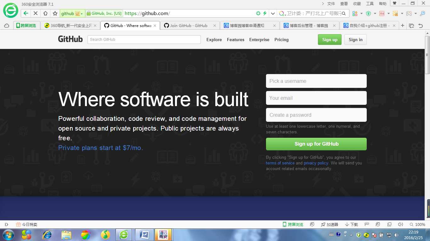Click the green Sign up button in the header
430x241 pixels.
[330, 40]
